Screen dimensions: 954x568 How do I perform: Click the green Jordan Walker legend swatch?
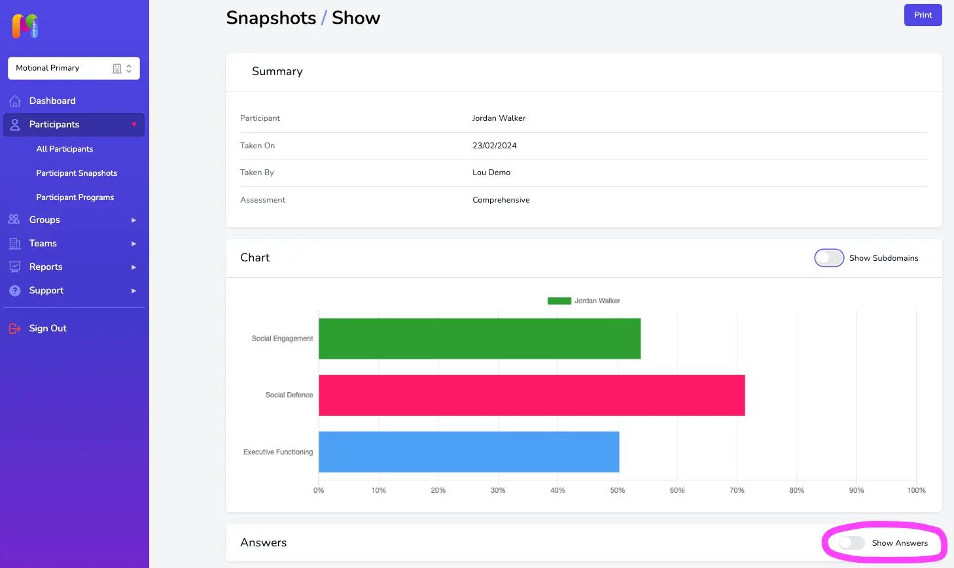coord(559,301)
